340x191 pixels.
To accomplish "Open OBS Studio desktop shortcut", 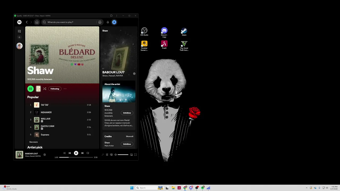I will [144, 32].
